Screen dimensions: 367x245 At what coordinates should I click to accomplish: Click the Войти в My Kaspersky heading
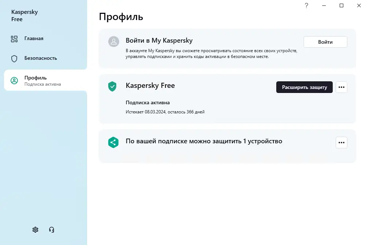[159, 40]
